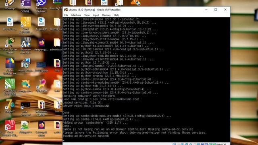The image size is (258, 145).
Task: Select the Winamp desktop shortcut
Action: tap(10, 4)
